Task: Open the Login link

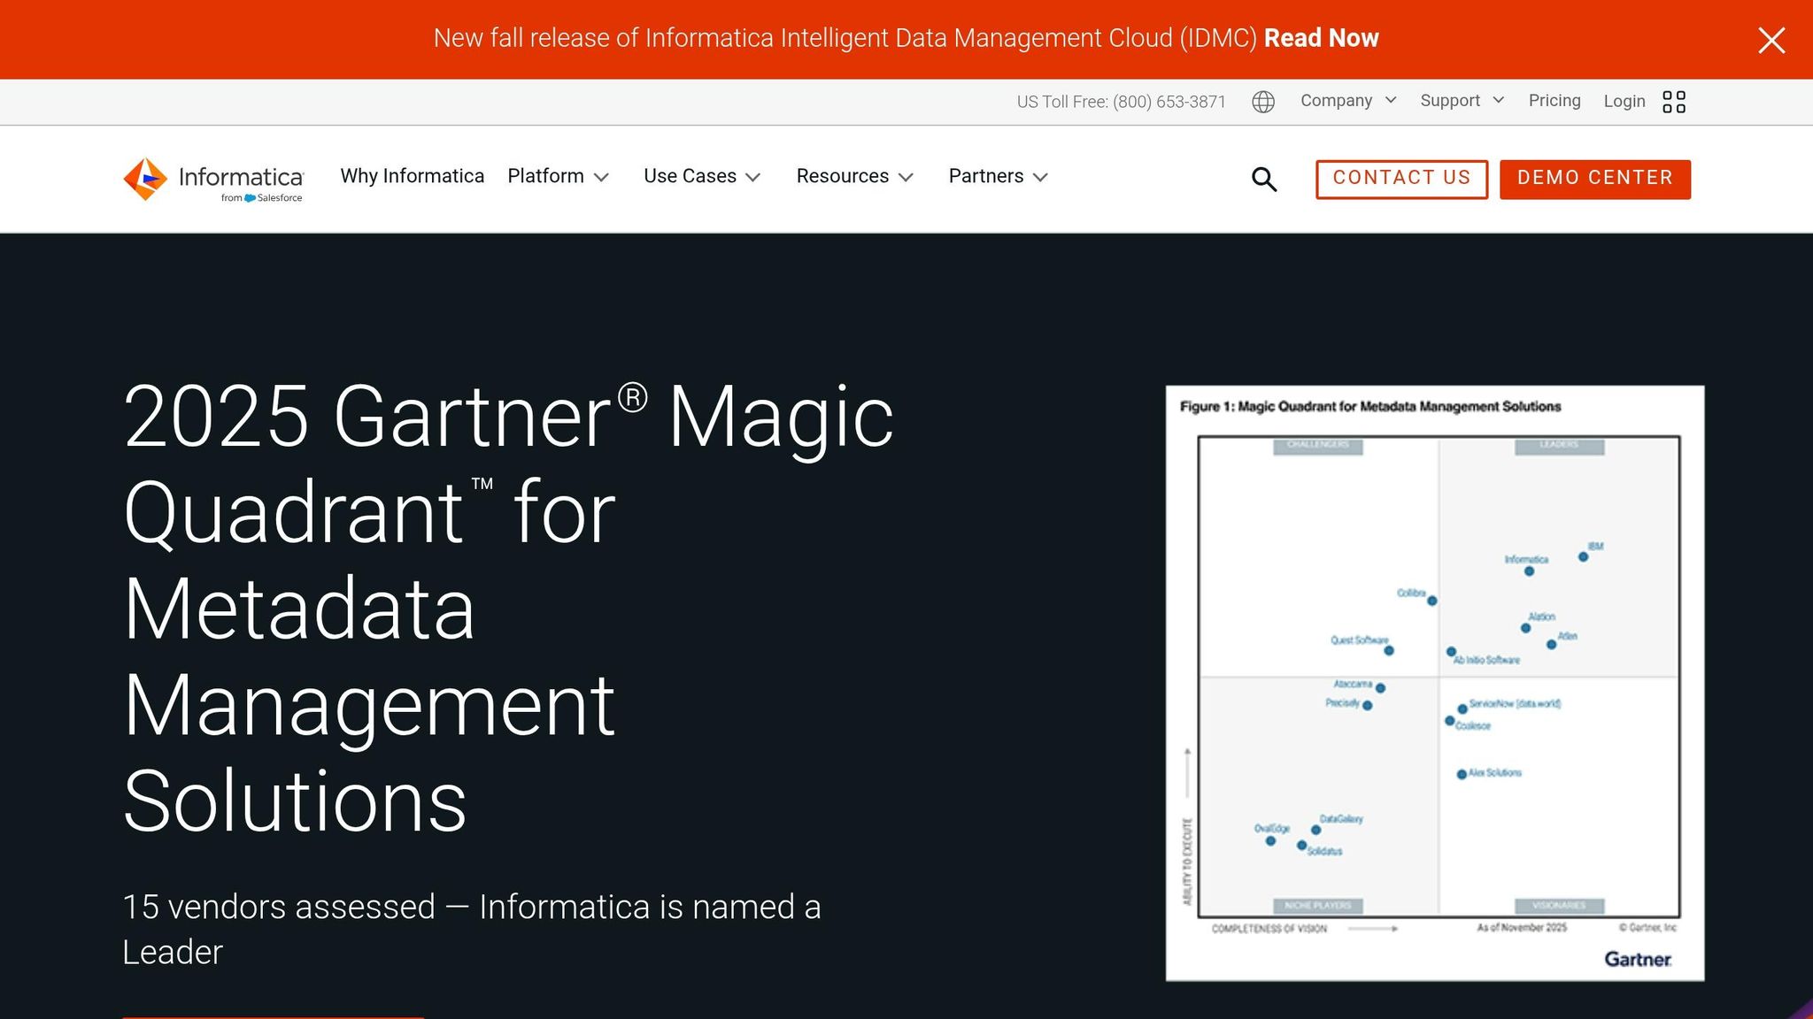Action: [1624, 102]
